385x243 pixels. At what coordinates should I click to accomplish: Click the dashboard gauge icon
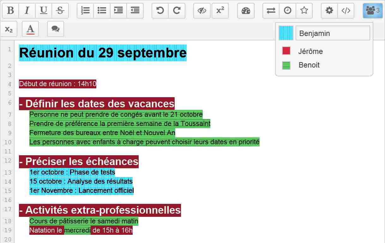pyautogui.click(x=246, y=11)
